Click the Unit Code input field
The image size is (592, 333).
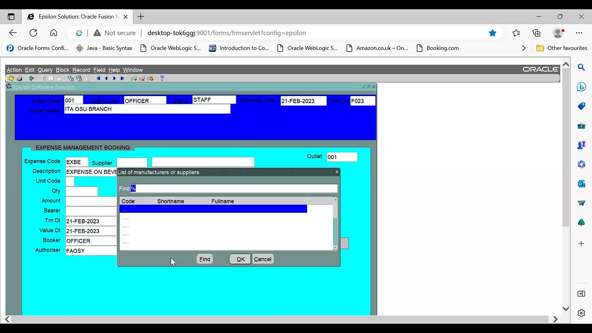tap(70, 181)
